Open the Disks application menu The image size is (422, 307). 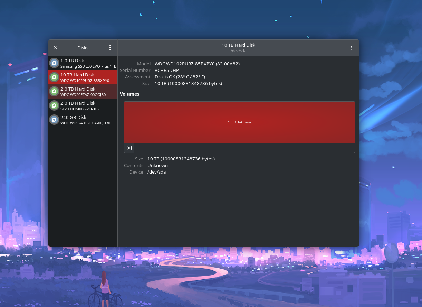pyautogui.click(x=110, y=48)
